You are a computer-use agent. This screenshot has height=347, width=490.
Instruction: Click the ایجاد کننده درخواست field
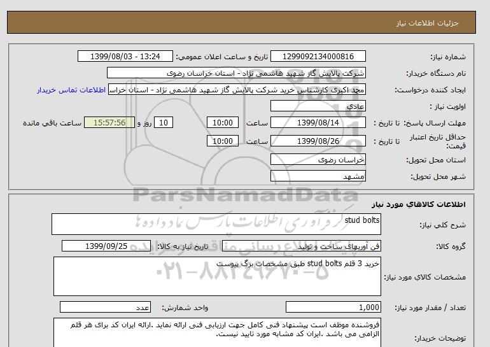(x=237, y=90)
